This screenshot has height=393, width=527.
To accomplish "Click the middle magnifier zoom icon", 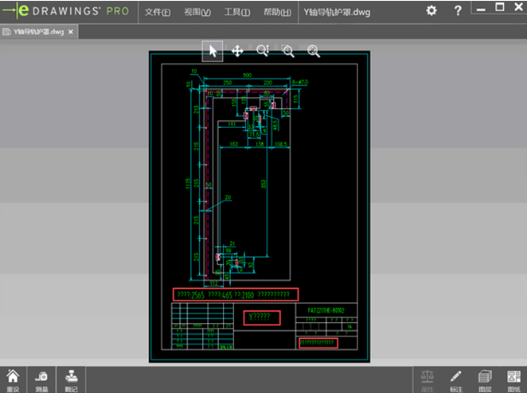I will pyautogui.click(x=288, y=51).
